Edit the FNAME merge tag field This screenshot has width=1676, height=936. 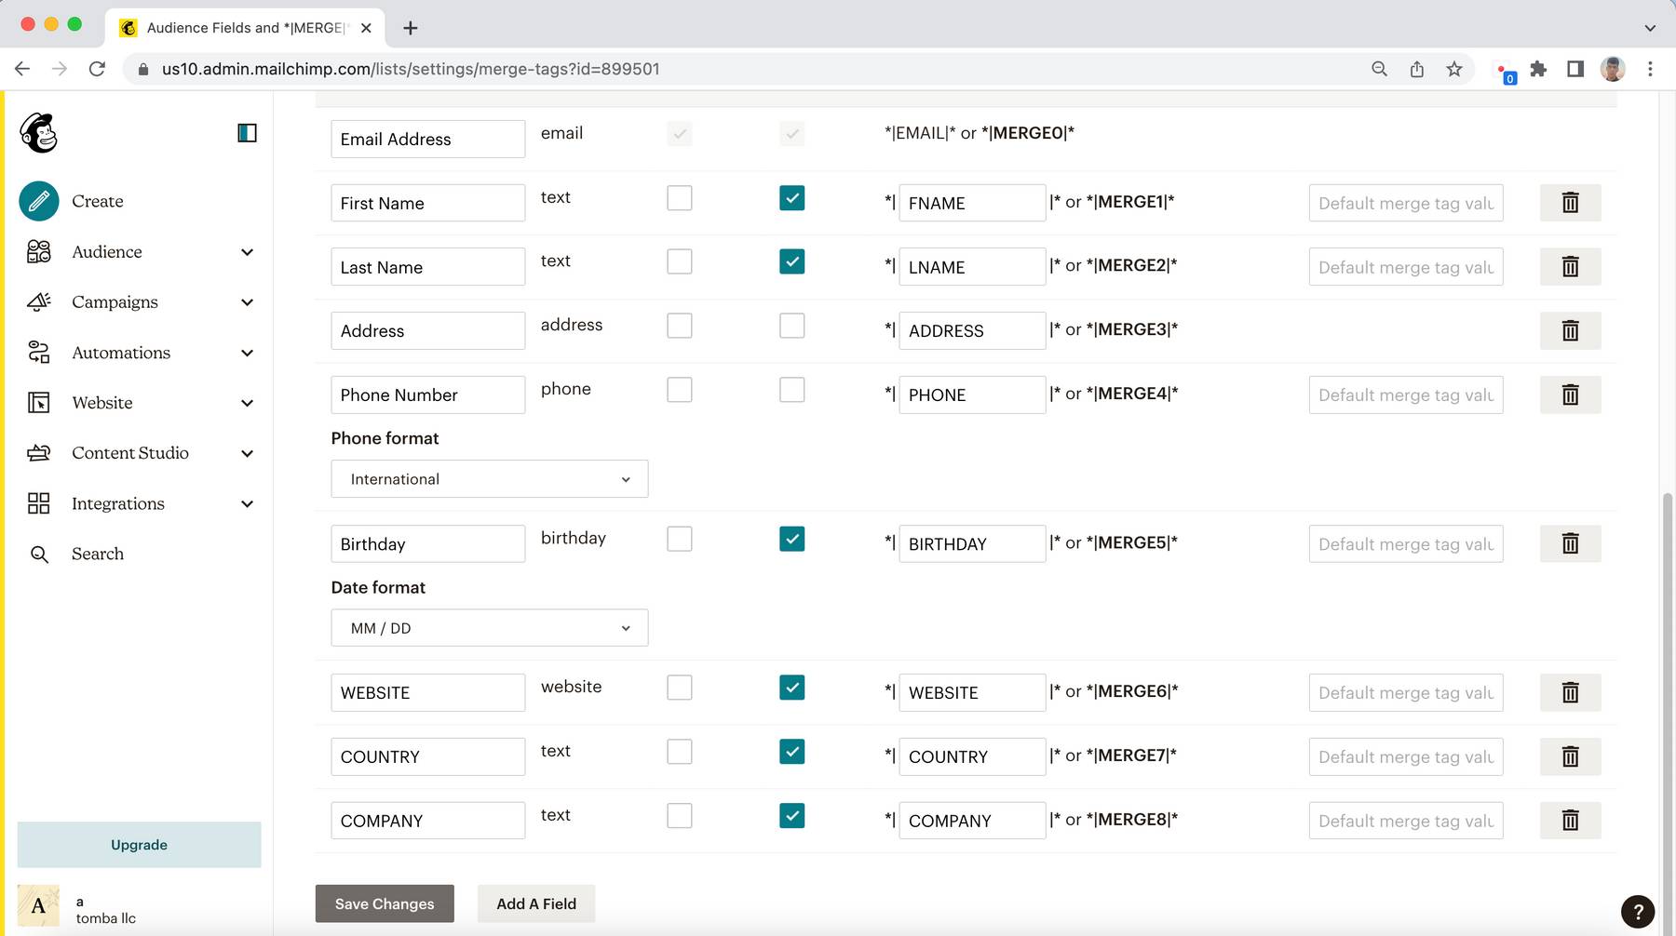pos(972,203)
